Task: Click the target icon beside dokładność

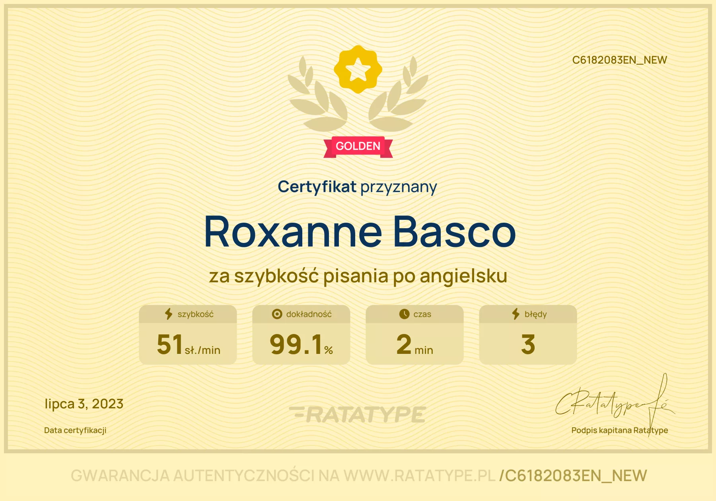Action: (277, 314)
